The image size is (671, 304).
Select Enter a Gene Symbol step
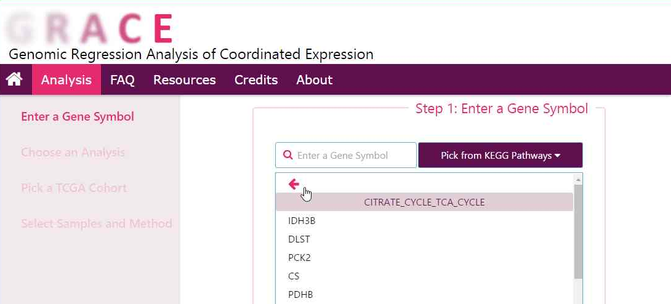click(x=78, y=116)
